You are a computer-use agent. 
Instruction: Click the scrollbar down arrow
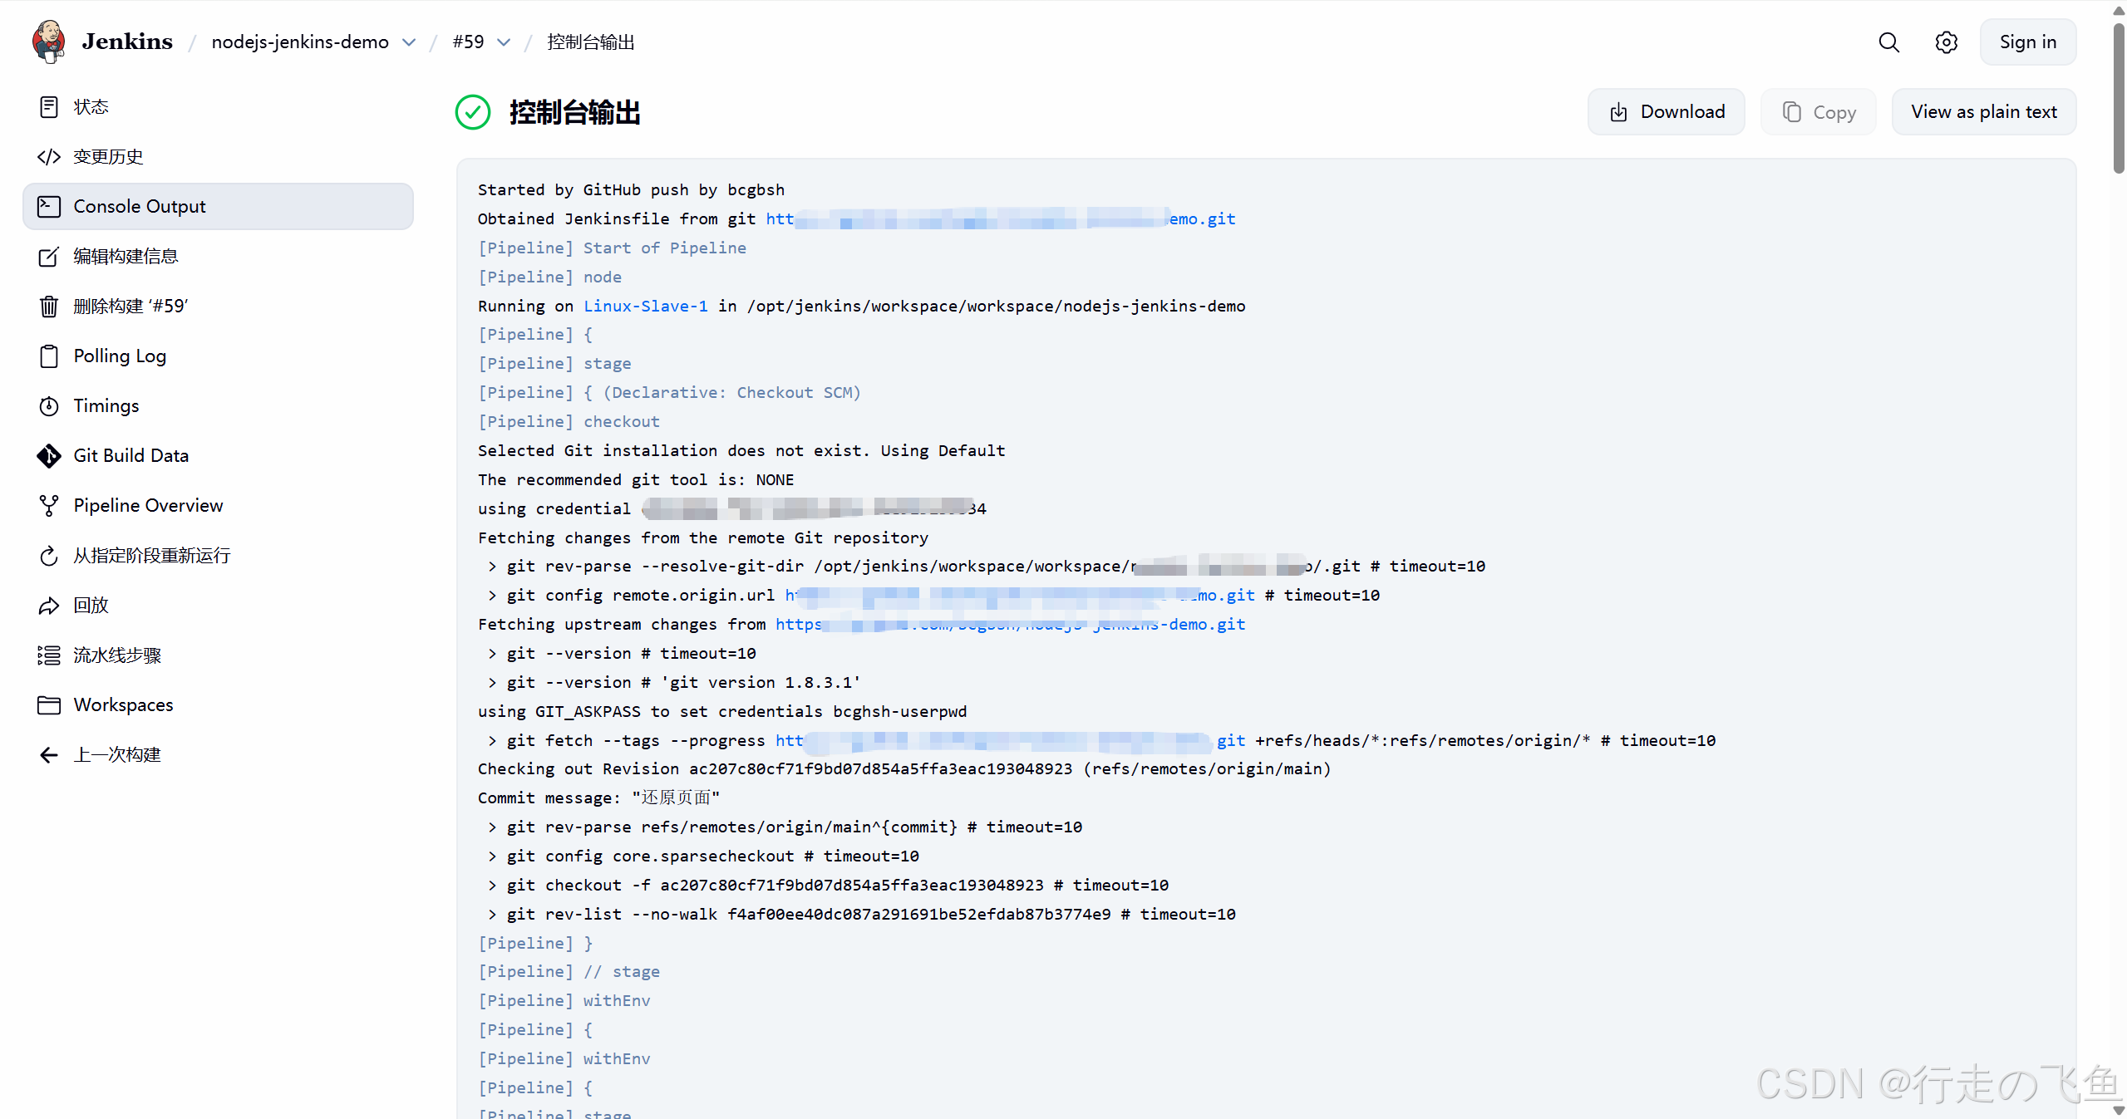(2119, 1110)
